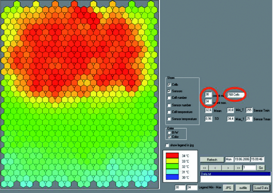Screen dimensions: 273x193
Task: Click the 34 °C legend label
Action: (185, 156)
